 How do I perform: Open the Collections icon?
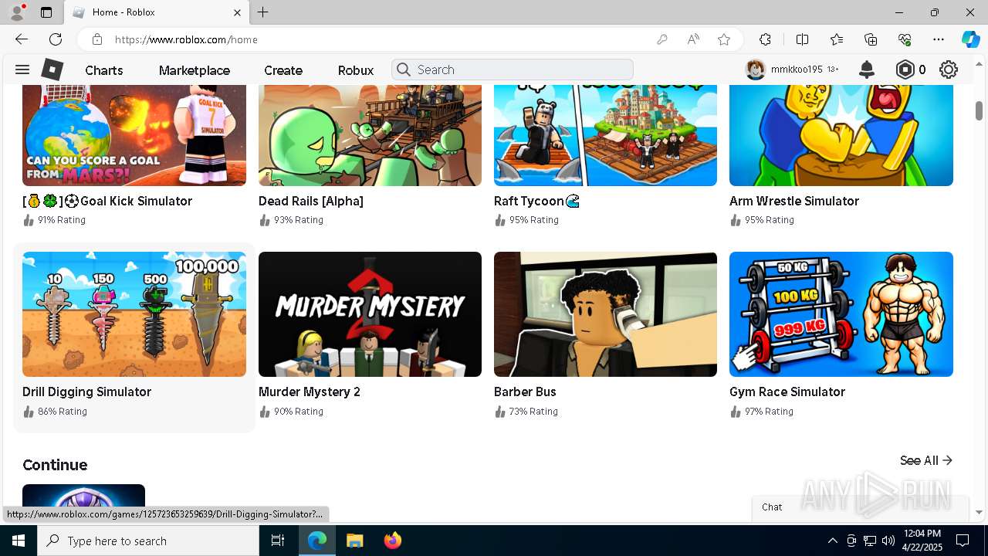pyautogui.click(x=871, y=39)
